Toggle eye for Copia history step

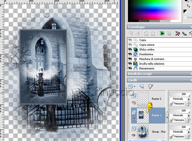(130, 40)
